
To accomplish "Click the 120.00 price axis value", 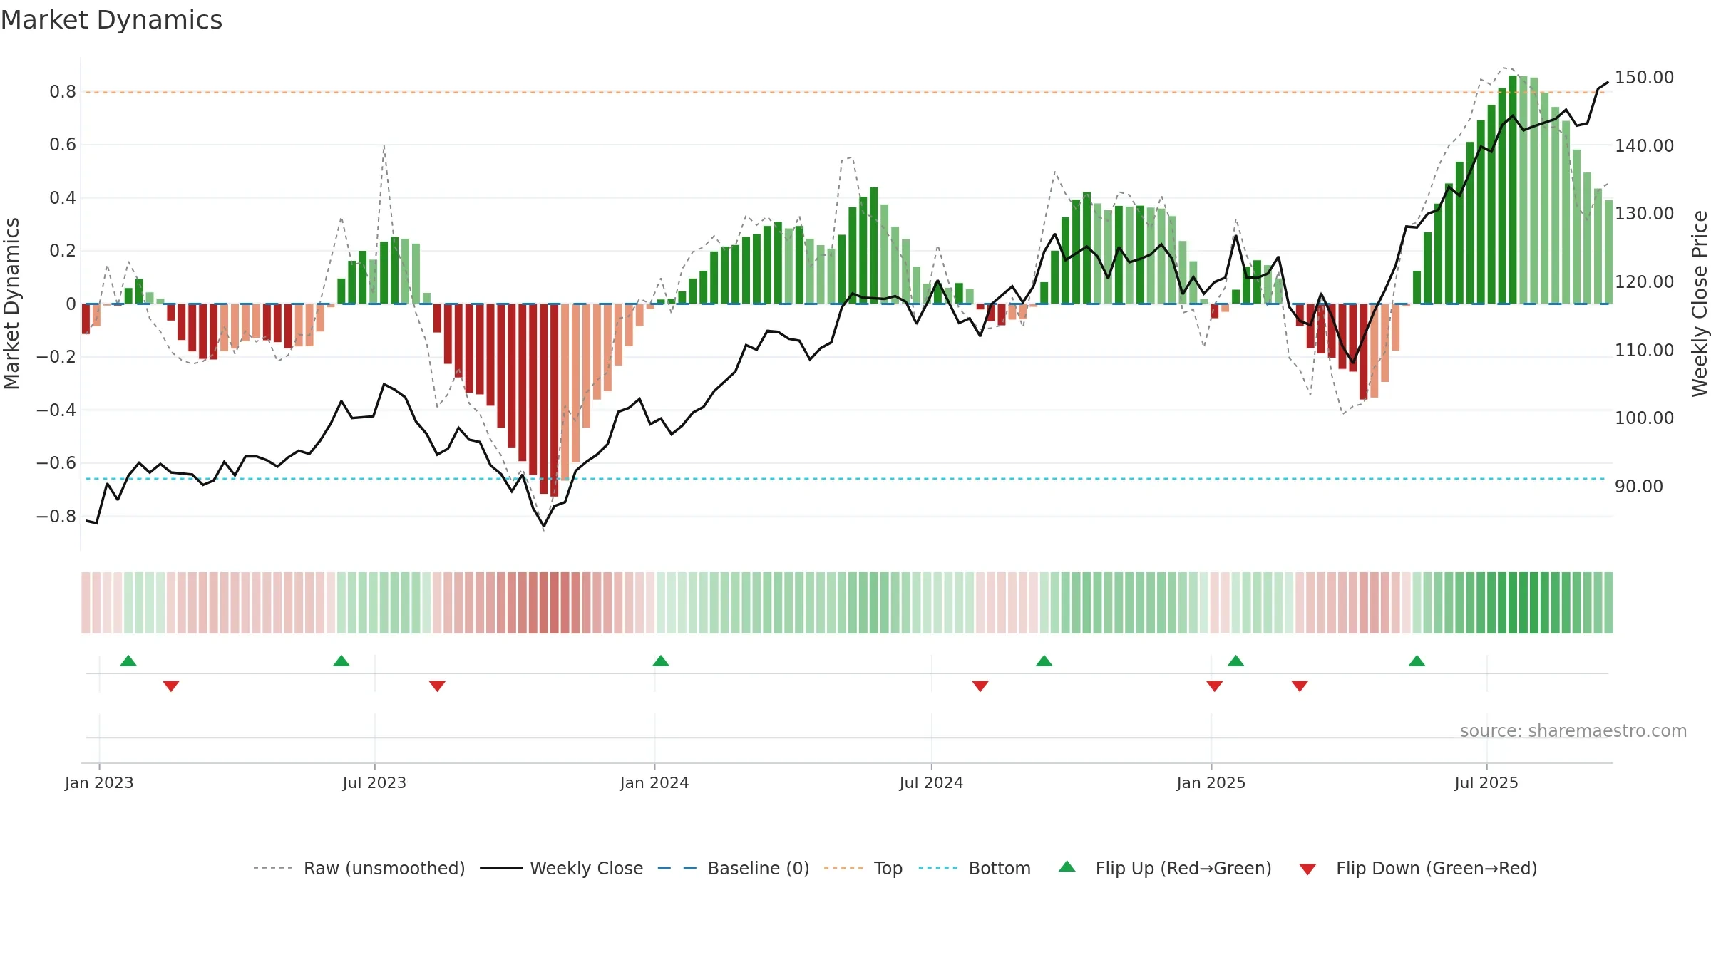I will (x=1644, y=281).
